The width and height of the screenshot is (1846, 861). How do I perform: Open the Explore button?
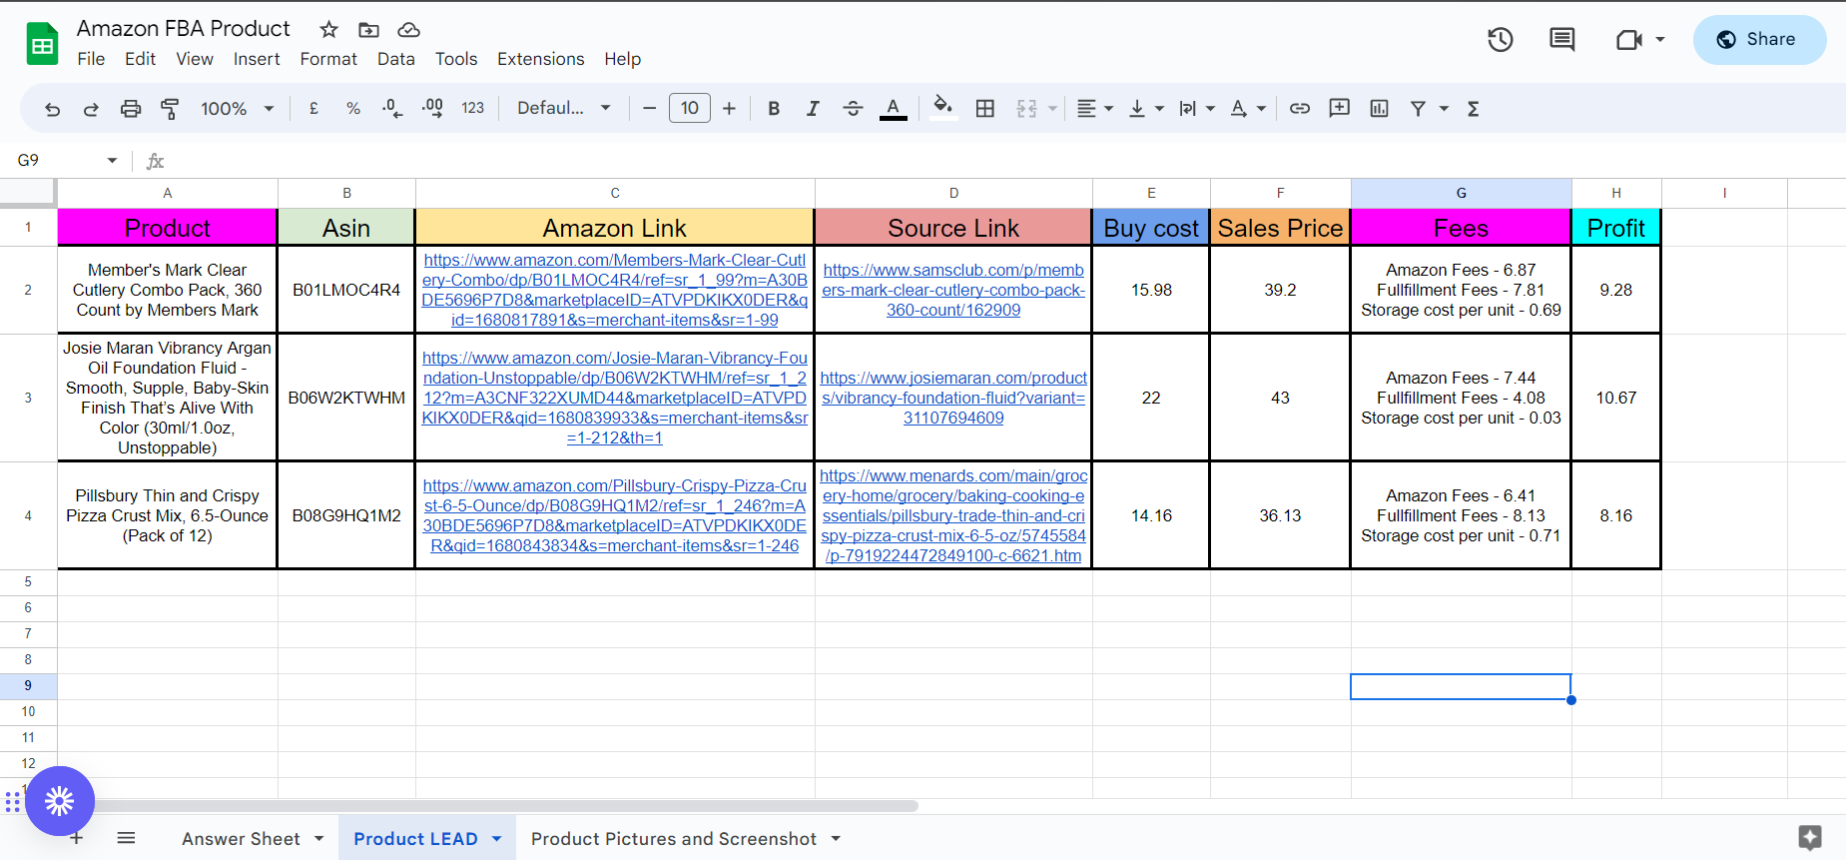pos(1810,838)
